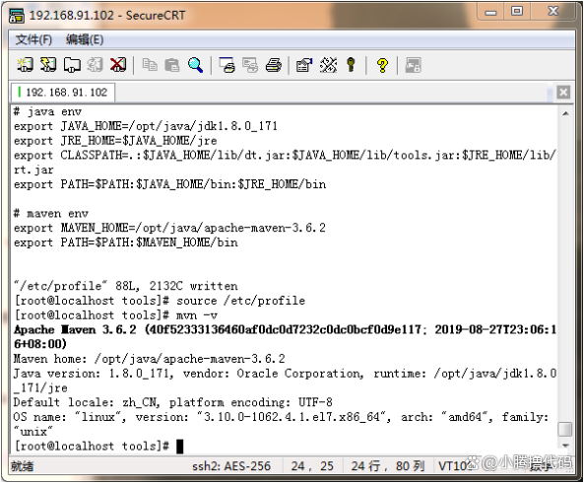Screen dimensions: 584x483
Task: Open Session Options from the toolbar icon
Action: tap(304, 65)
